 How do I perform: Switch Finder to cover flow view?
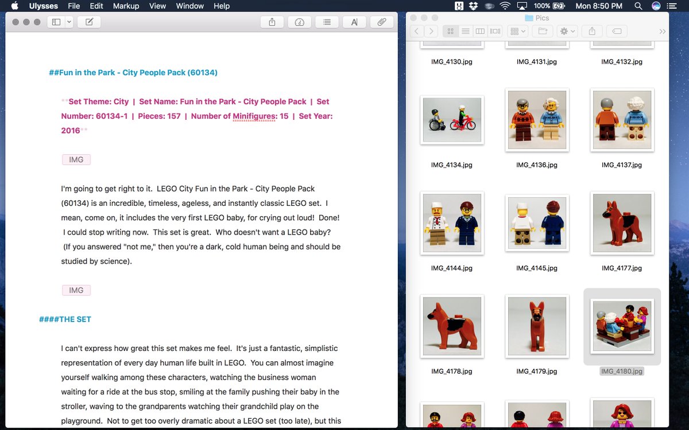coord(496,31)
